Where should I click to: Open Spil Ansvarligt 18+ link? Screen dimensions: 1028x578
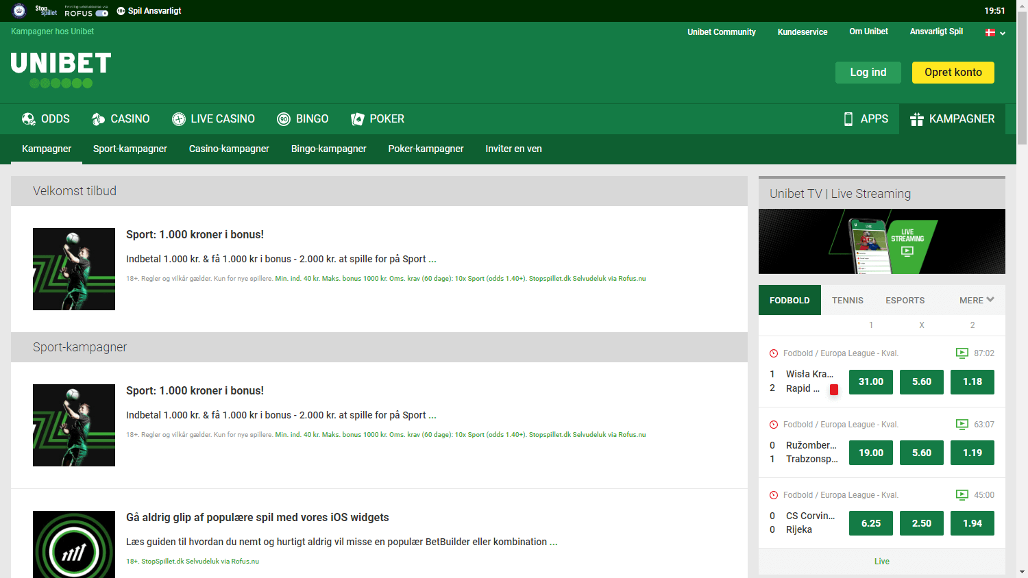pos(149,11)
